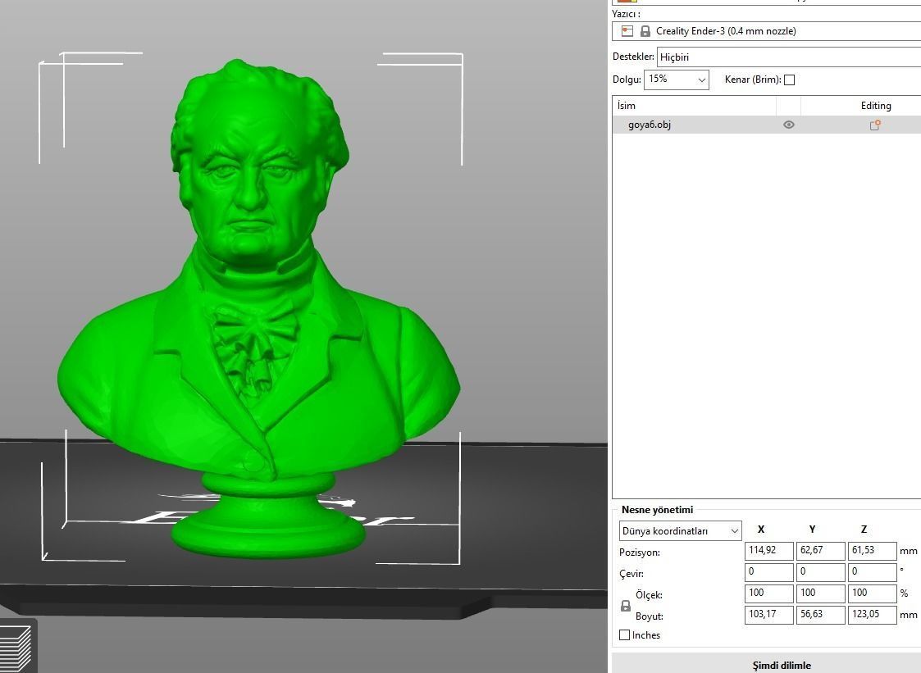
Task: Click the Boyut X field 103,17
Action: click(769, 615)
